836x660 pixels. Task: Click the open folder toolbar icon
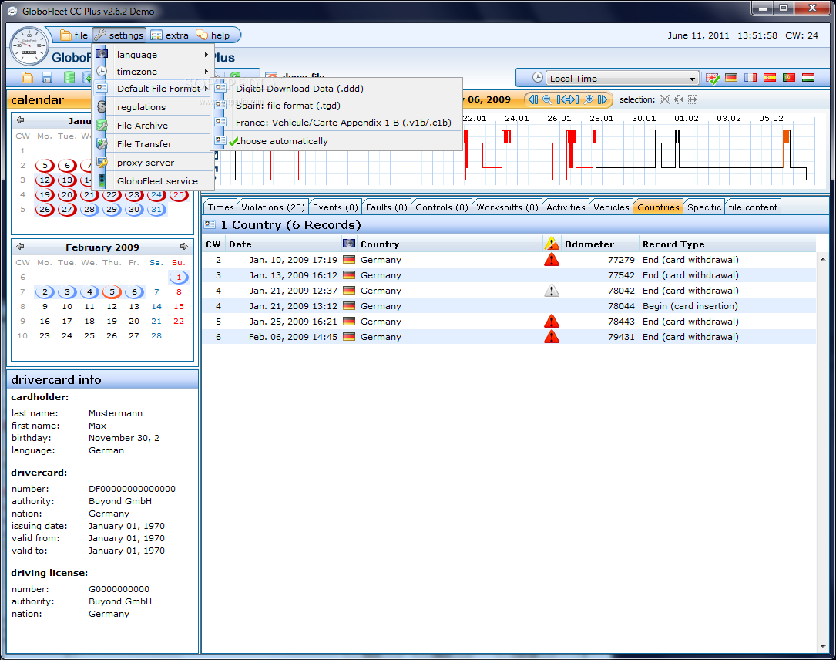[27, 78]
